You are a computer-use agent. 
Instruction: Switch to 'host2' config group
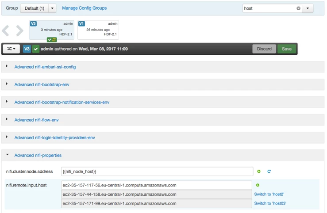(x=269, y=194)
